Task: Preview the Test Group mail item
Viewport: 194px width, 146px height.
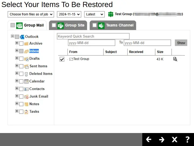Action: click(x=175, y=59)
